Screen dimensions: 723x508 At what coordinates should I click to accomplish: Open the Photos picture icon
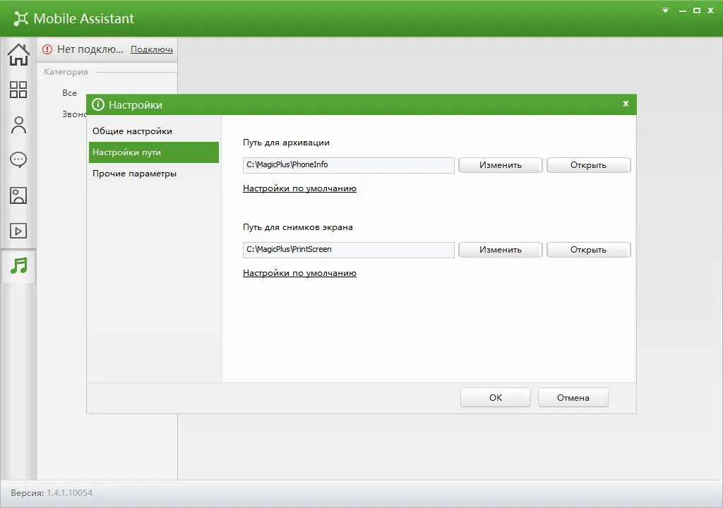(18, 195)
